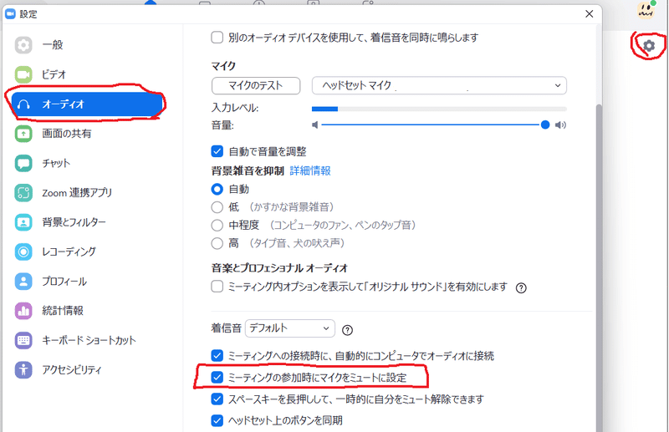669x432 pixels.
Task: Open キーボード ショートカット settings tab
Action: point(89,340)
